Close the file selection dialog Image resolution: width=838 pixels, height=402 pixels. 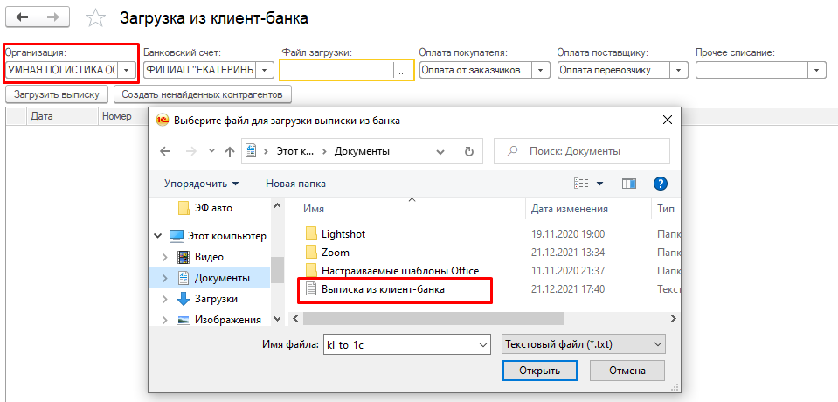click(x=667, y=120)
